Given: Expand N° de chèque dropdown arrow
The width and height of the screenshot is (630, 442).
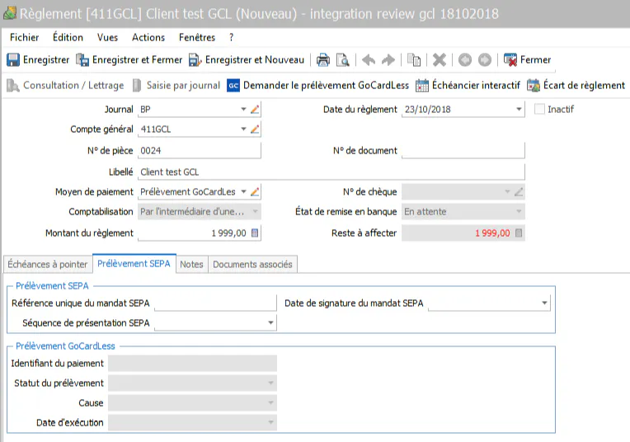Looking at the screenshot, I should (507, 191).
